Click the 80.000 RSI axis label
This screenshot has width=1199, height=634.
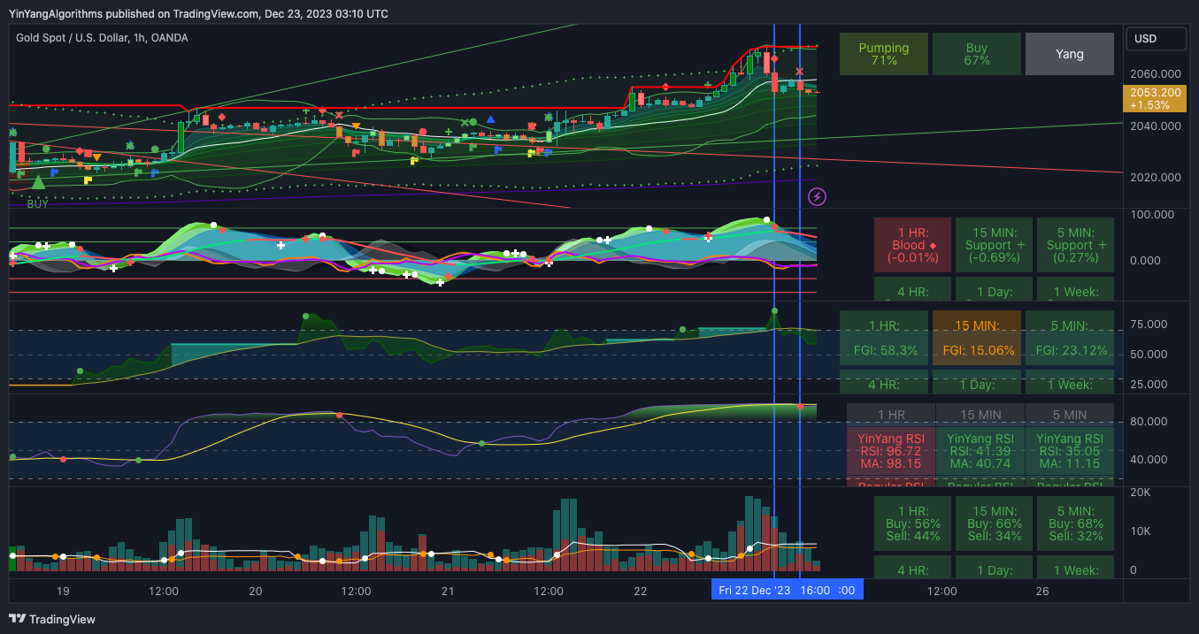(x=1149, y=421)
